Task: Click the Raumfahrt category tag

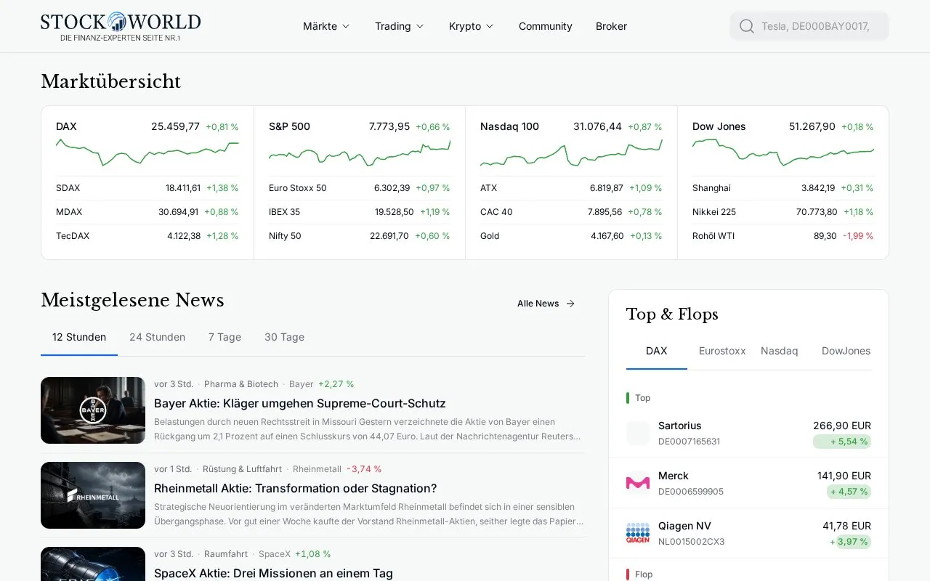Action: click(226, 554)
